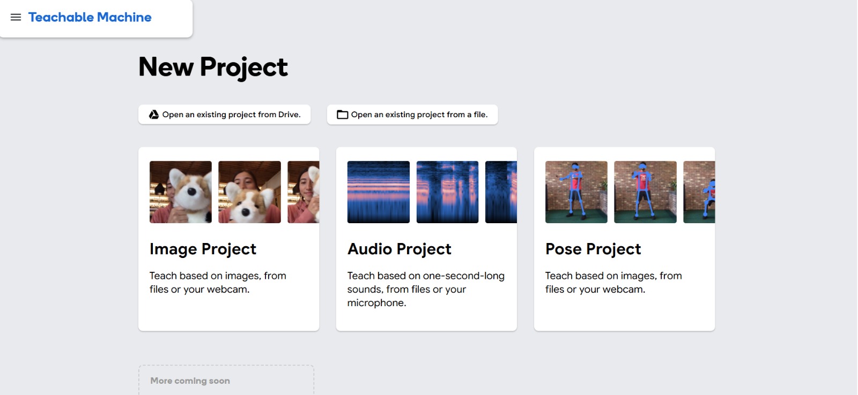Select the second pose skeleton thumbnail
858x395 pixels.
point(645,192)
